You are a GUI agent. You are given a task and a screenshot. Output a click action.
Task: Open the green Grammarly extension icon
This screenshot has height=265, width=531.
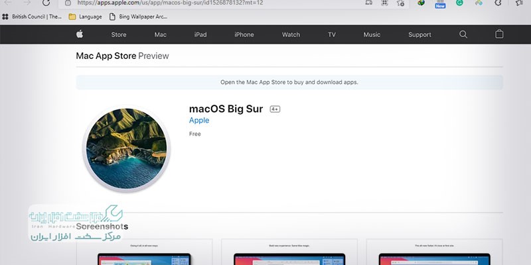point(459,3)
